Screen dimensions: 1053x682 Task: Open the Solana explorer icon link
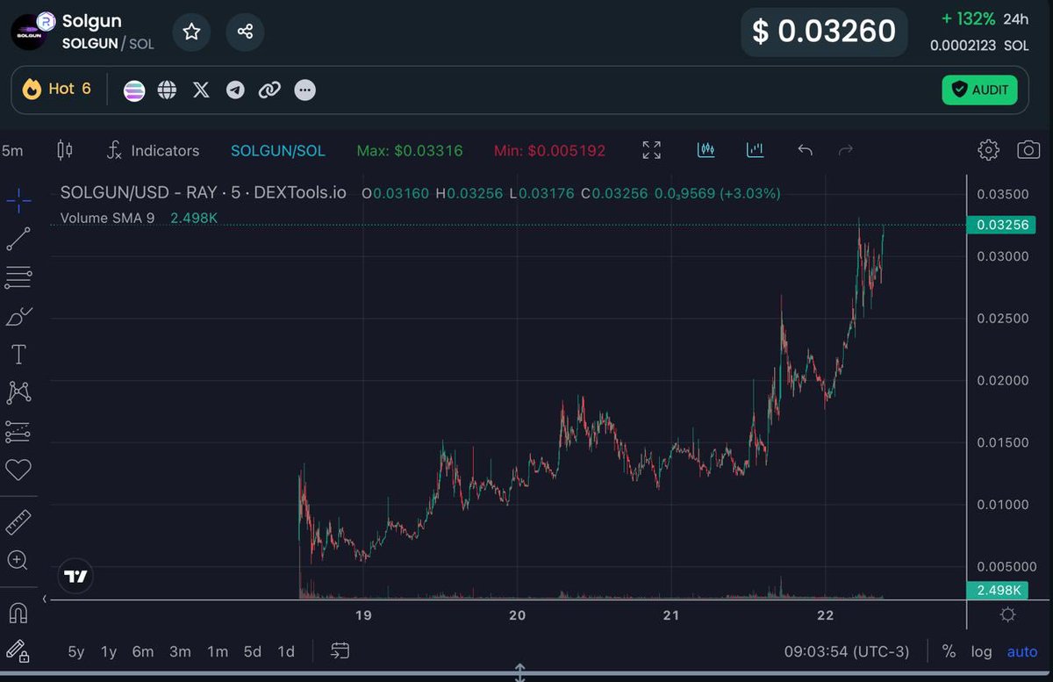click(133, 90)
